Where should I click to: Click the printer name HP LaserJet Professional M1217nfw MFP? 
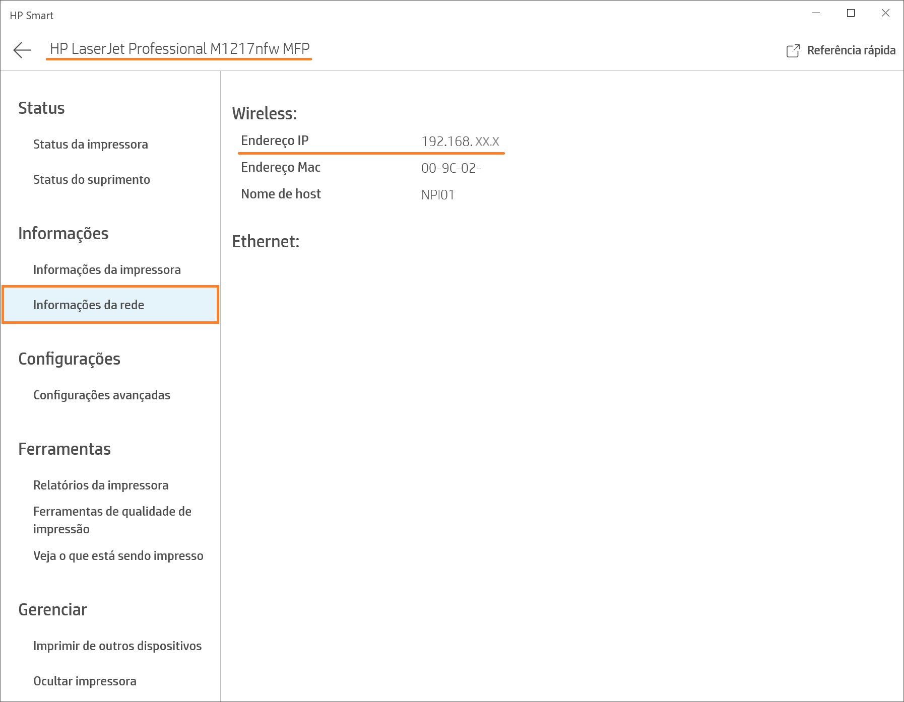pos(179,49)
